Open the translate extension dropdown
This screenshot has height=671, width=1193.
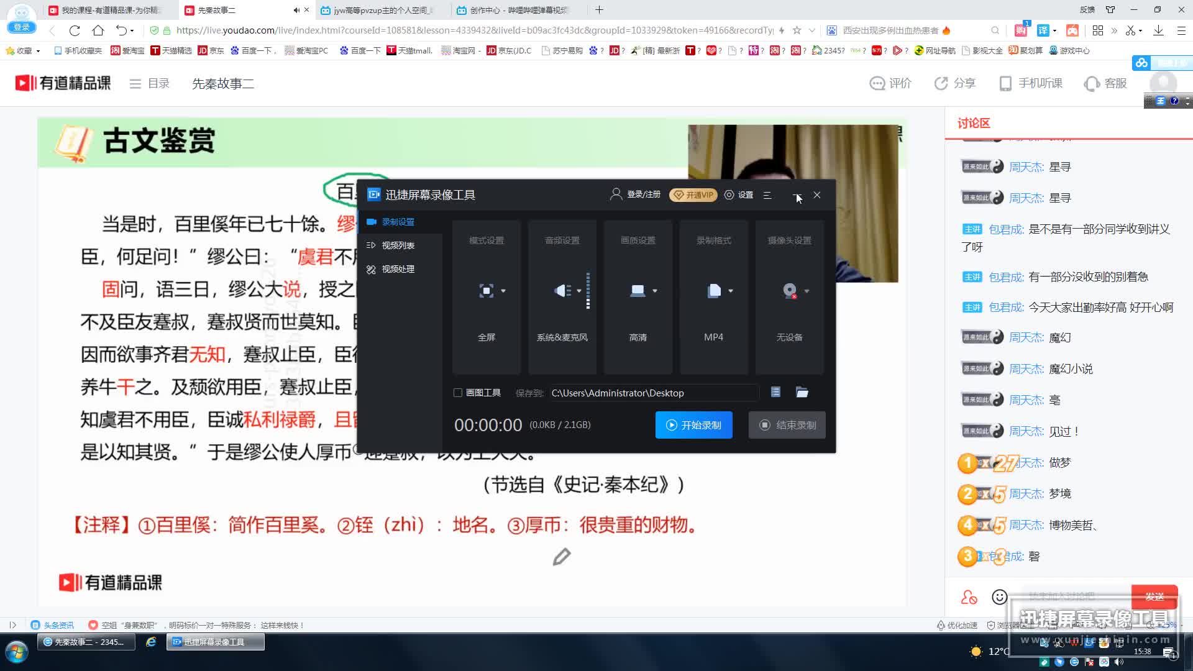1054,30
